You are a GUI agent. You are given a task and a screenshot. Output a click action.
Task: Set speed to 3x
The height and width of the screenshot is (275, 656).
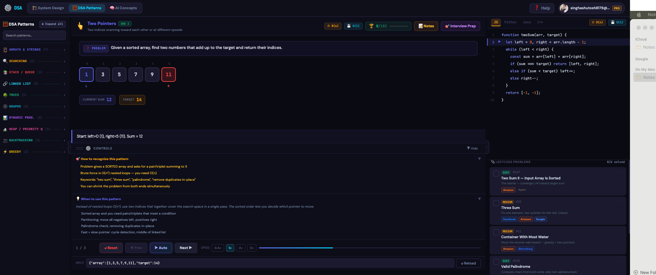[x=252, y=248]
